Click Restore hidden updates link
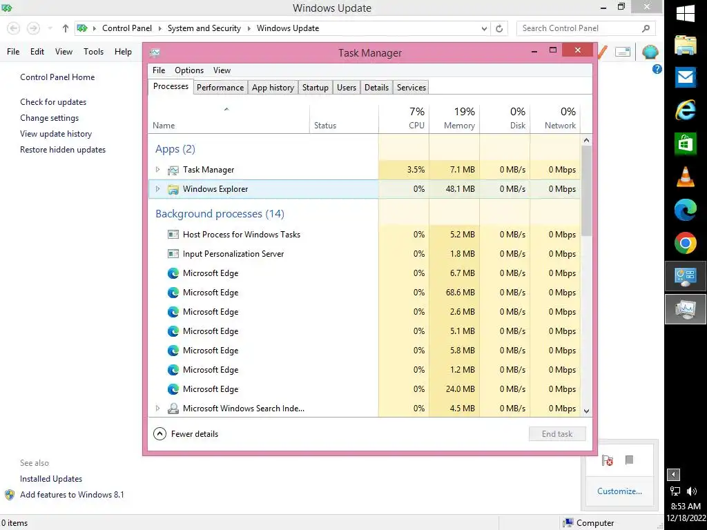The image size is (707, 530). pos(63,150)
